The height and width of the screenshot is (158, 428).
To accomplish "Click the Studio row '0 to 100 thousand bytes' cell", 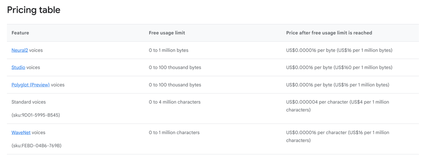I will (x=175, y=67).
